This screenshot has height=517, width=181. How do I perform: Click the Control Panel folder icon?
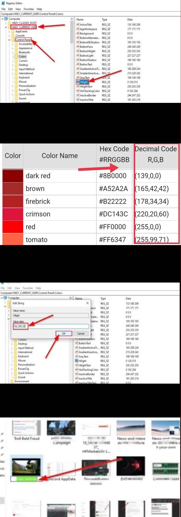(13, 40)
